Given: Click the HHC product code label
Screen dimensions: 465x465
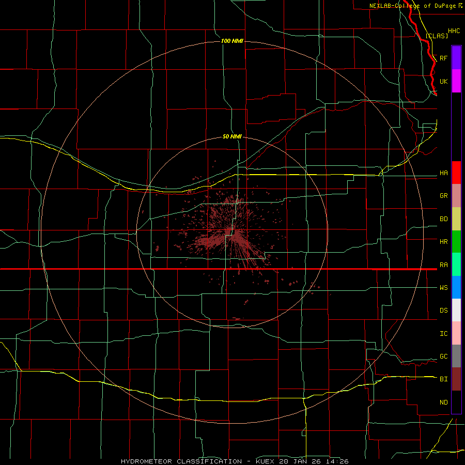Looking at the screenshot, I should click(454, 31).
